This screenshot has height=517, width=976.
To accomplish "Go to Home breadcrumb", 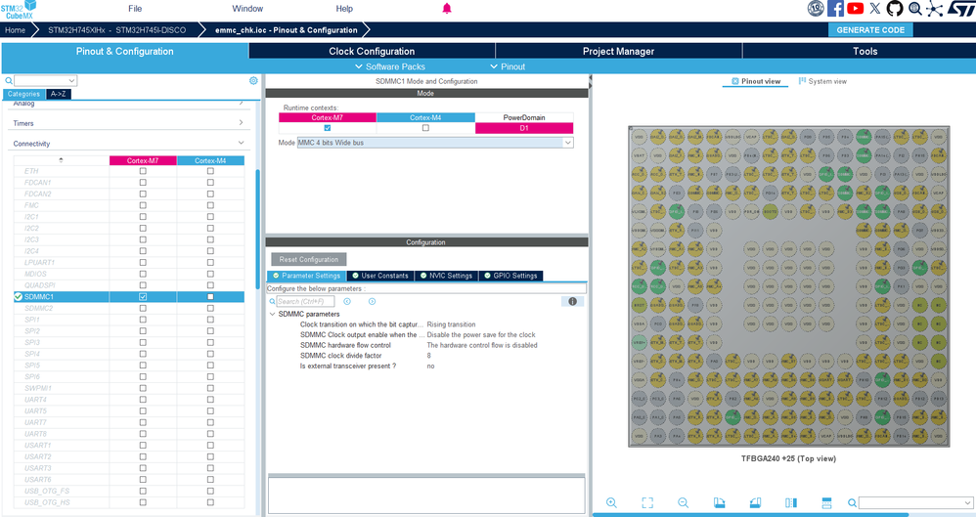I will coord(16,30).
